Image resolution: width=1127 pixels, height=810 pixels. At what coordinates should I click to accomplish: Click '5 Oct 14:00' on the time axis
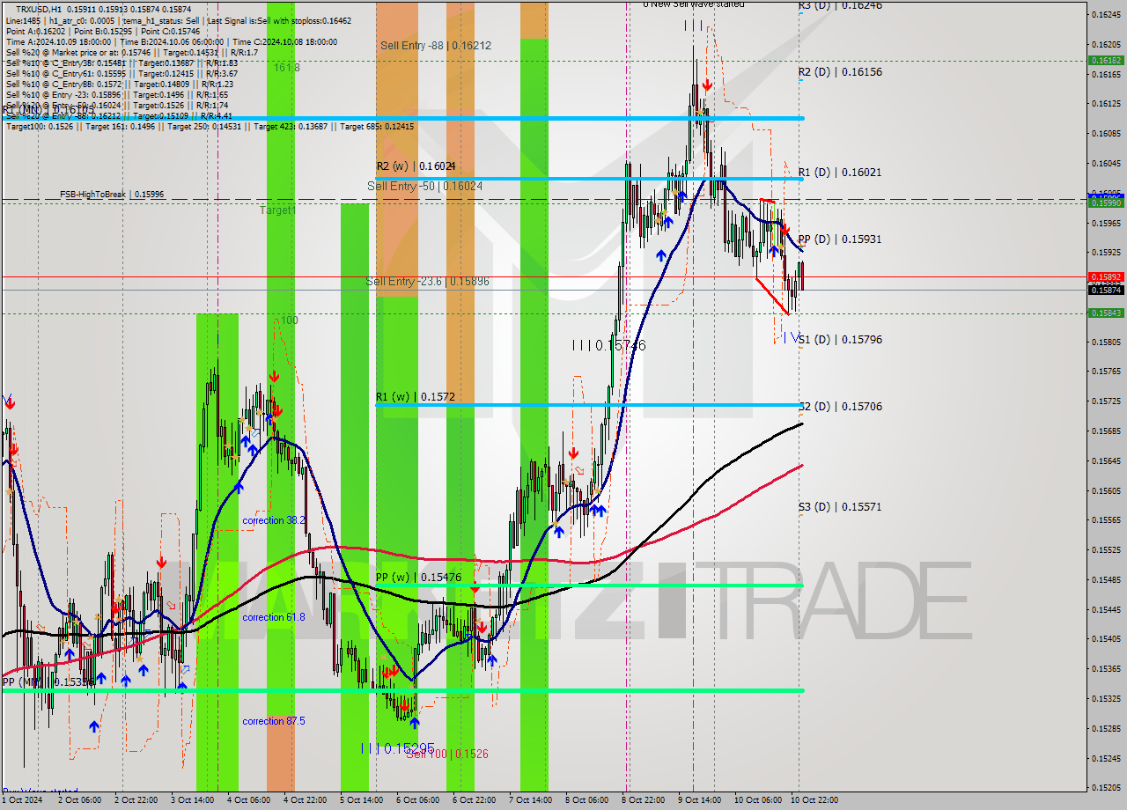pos(361,800)
